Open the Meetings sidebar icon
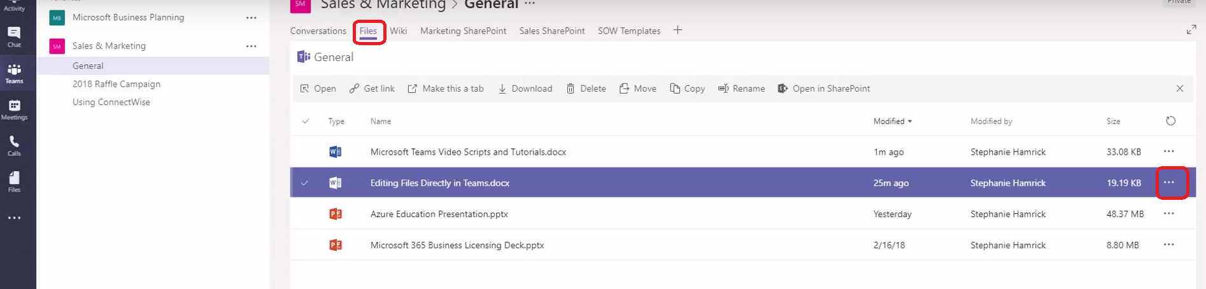 (14, 109)
